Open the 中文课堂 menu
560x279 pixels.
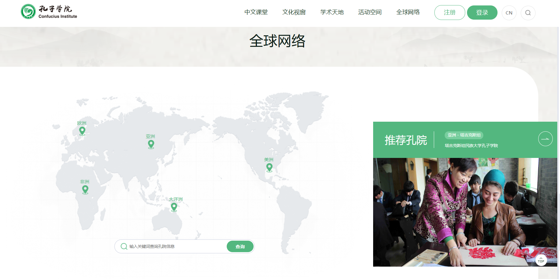tap(256, 12)
